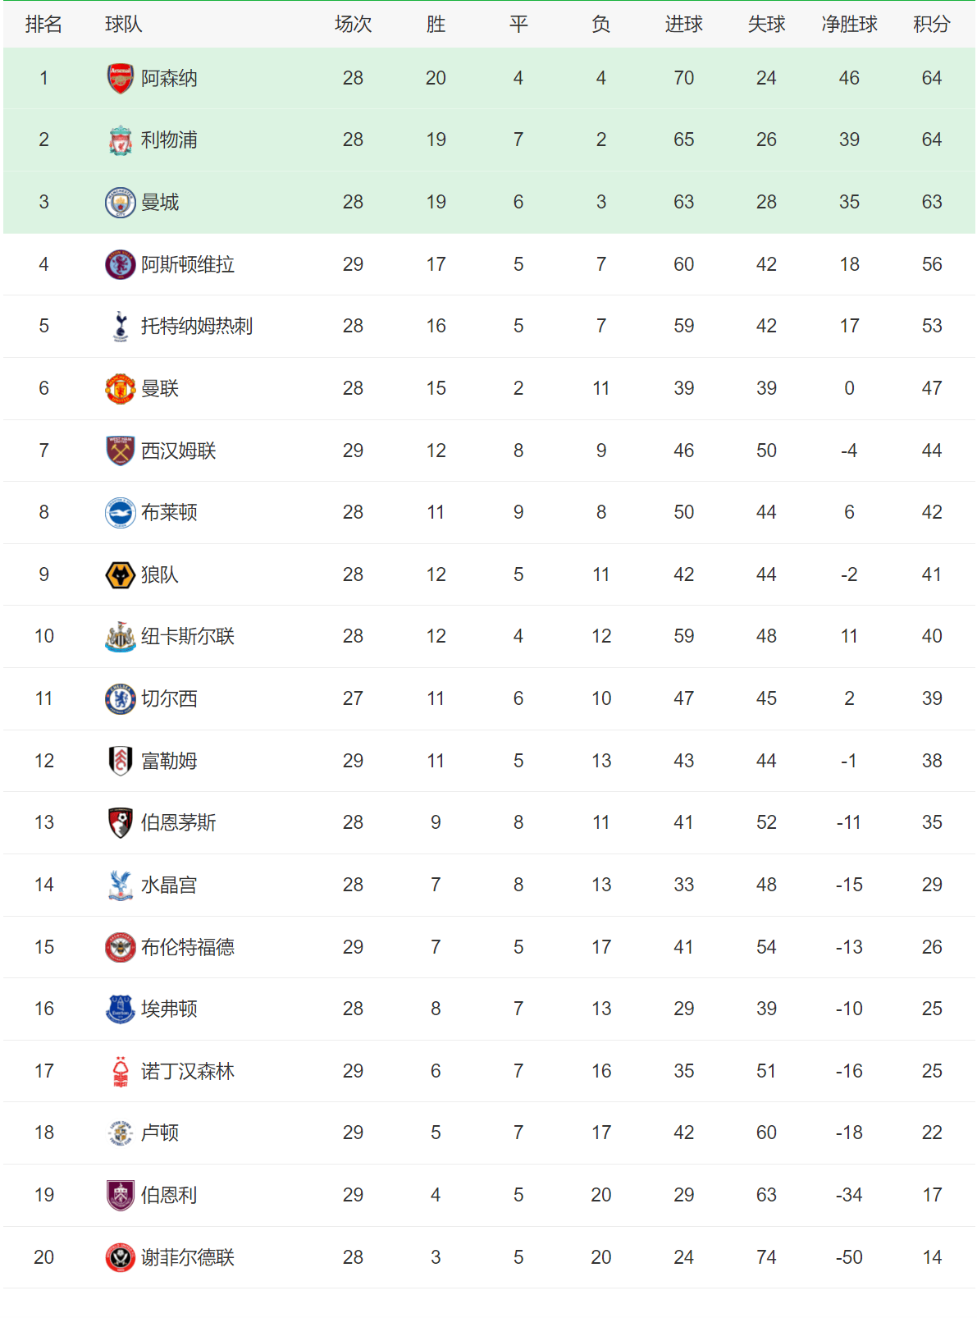Open the 富勒姆 team name link
The image size is (977, 1318).
click(x=169, y=762)
